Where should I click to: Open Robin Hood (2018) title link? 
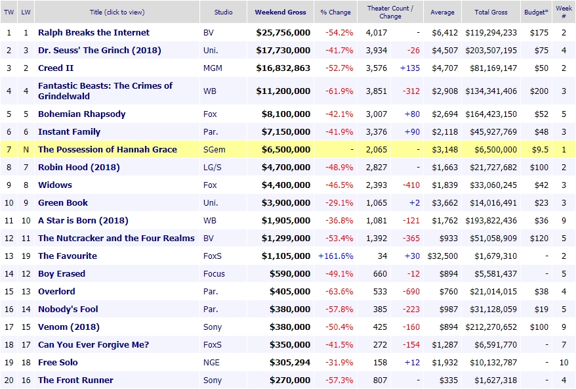point(79,167)
